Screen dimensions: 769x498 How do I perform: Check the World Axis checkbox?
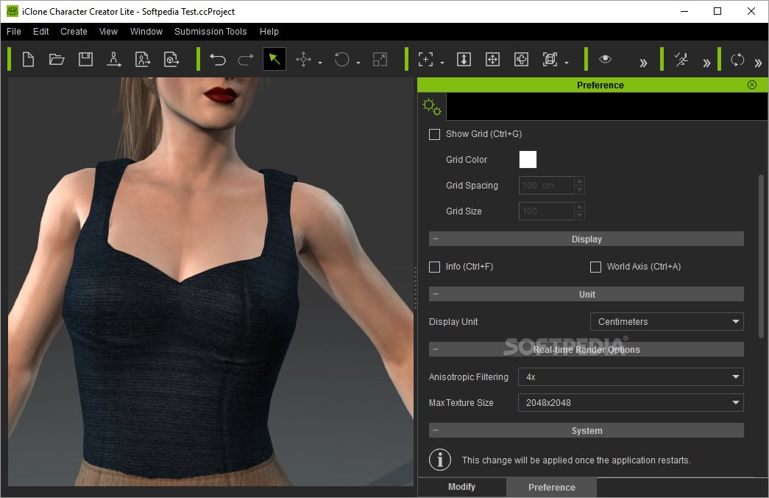[x=596, y=267]
